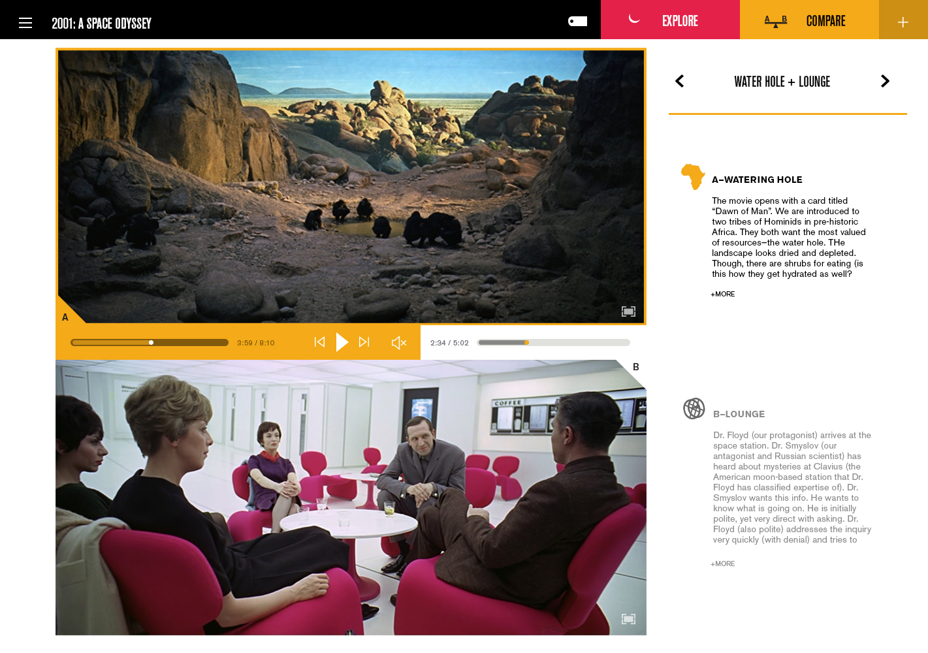Go to next comparison with right chevron
The width and height of the screenshot is (928, 653).
pos(885,81)
